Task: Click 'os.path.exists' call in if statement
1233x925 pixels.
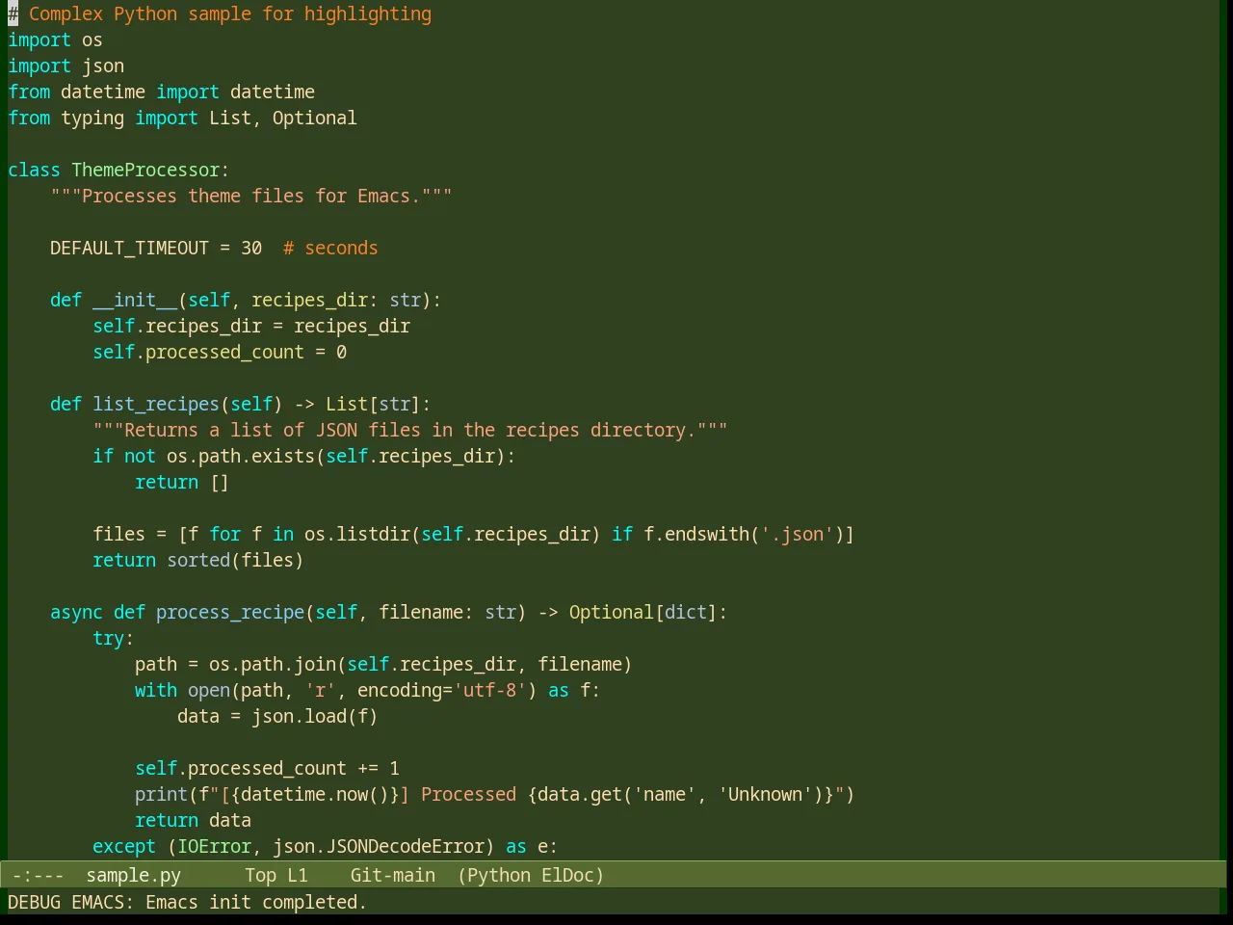Action: coord(241,456)
